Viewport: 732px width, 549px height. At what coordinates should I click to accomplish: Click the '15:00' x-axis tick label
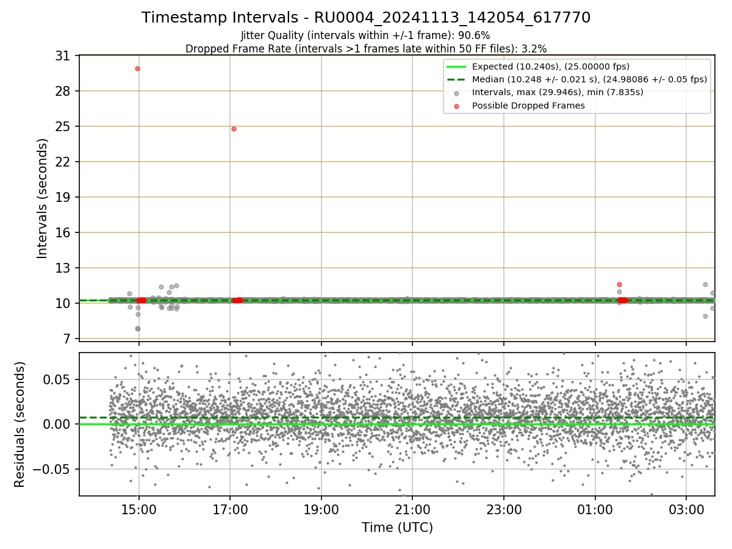[x=138, y=509]
